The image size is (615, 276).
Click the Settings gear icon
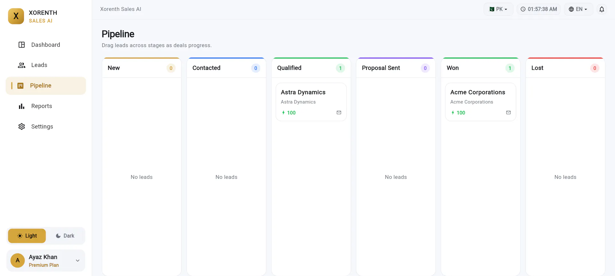coord(21,127)
